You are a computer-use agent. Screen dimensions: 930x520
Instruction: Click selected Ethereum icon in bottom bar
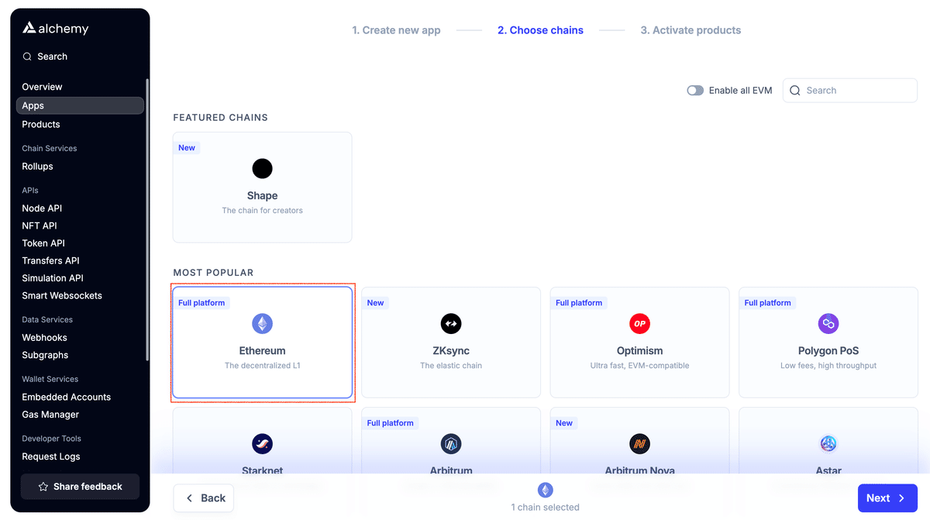point(546,490)
